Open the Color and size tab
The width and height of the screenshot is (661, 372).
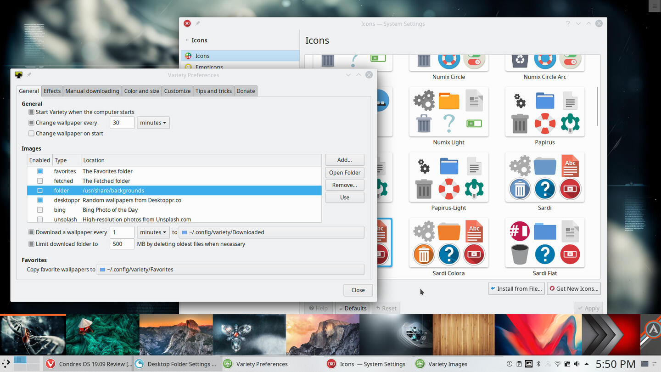142,91
